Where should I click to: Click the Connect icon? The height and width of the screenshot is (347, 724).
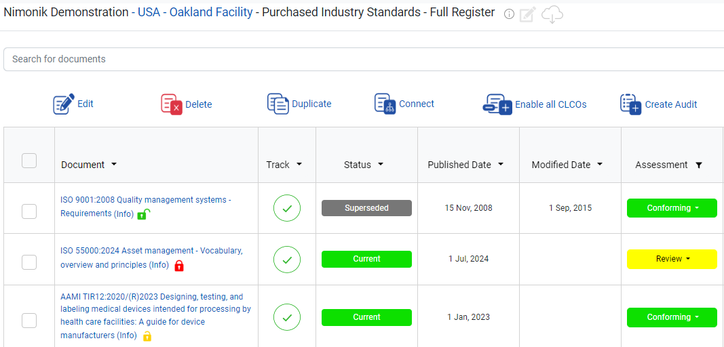coord(385,104)
